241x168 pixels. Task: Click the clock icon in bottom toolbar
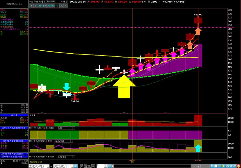[216, 166]
